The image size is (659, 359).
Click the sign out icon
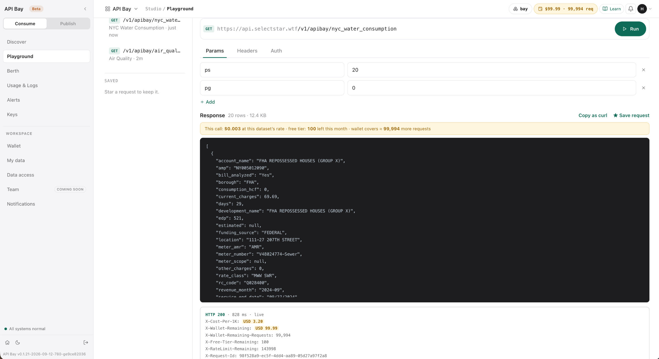click(86, 343)
